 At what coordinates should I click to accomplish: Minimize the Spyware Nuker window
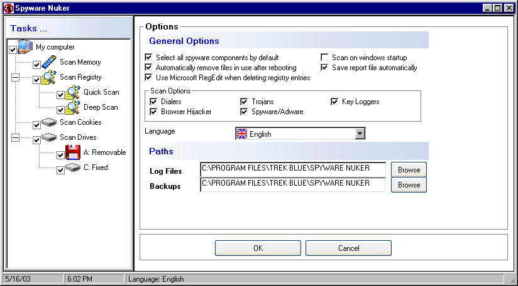coord(488,9)
